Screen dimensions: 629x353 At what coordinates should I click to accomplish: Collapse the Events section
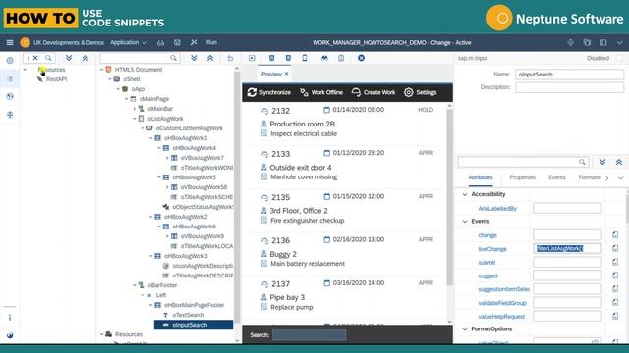click(465, 221)
